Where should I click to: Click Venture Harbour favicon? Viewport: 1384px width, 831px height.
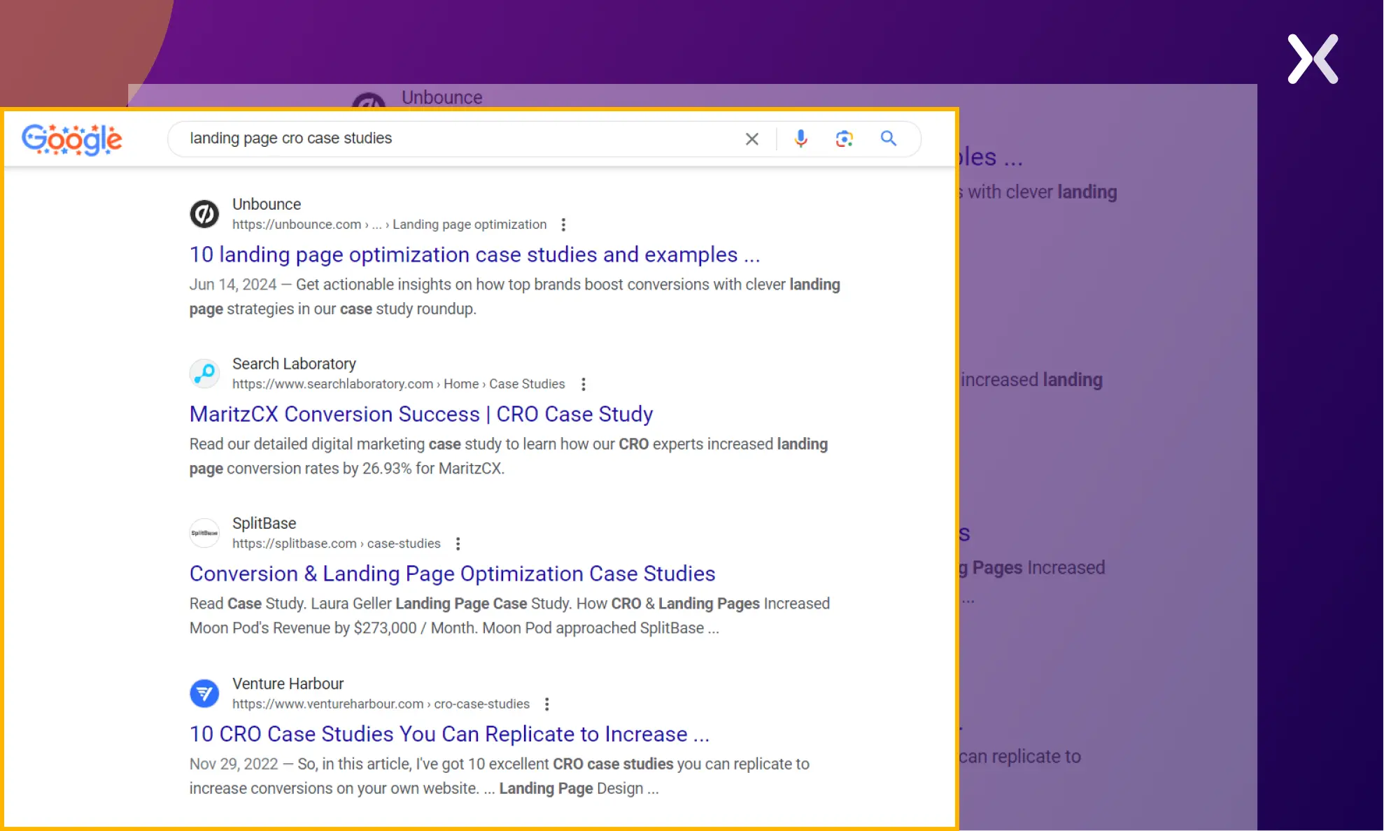pos(204,693)
